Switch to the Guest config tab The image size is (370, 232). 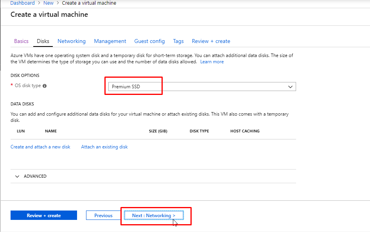(x=149, y=41)
